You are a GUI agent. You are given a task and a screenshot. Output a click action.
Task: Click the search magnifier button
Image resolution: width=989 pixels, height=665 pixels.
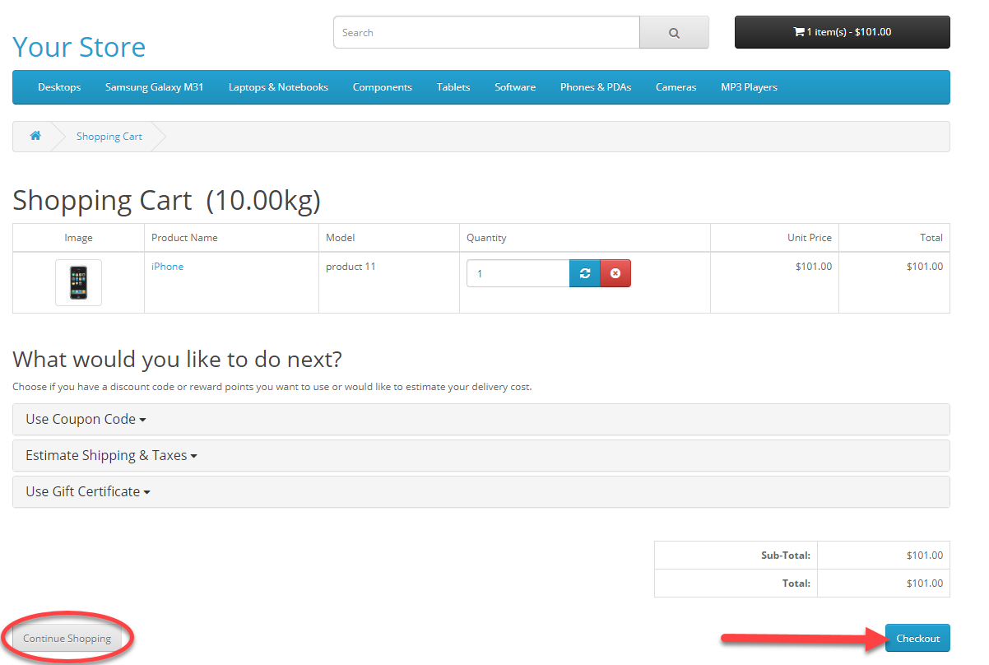click(x=674, y=33)
